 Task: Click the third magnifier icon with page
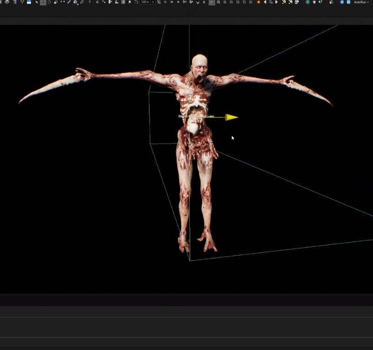297,2
